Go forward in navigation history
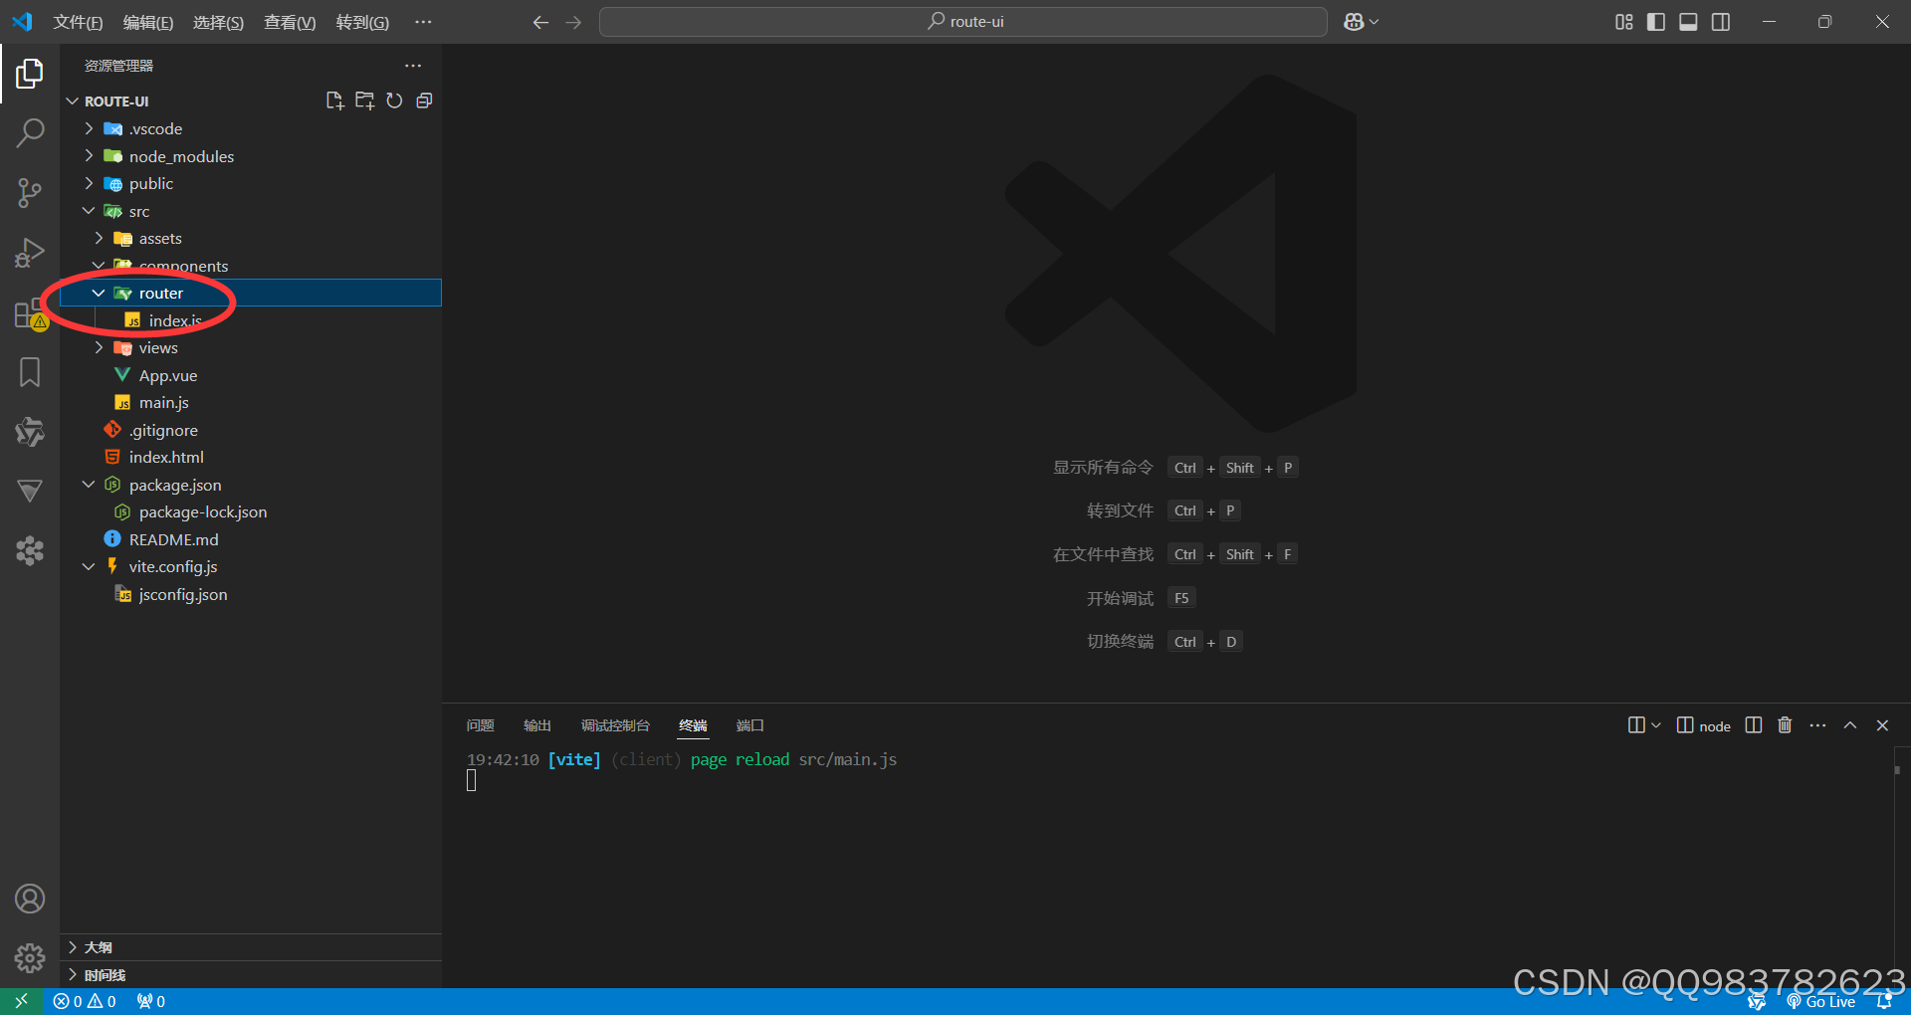The image size is (1911, 1015). point(573,22)
